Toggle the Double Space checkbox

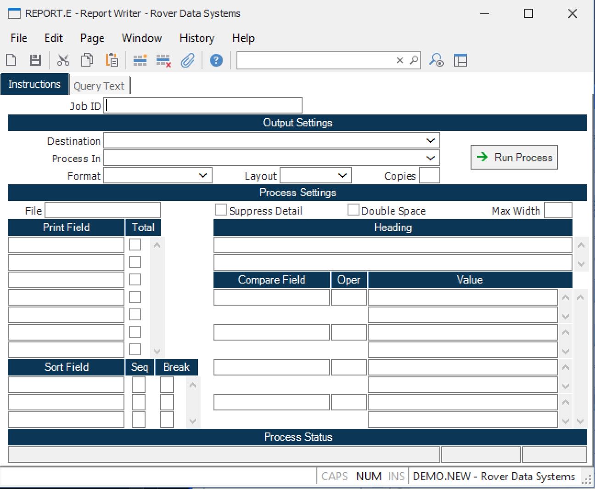pyautogui.click(x=353, y=210)
